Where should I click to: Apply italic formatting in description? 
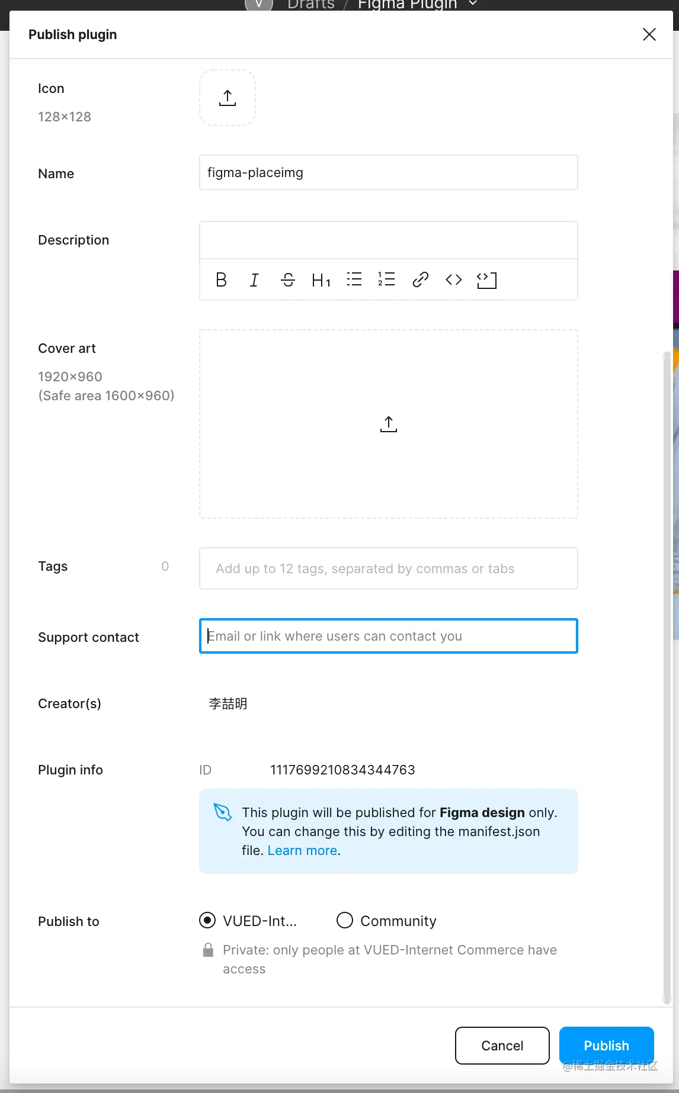[x=254, y=279]
